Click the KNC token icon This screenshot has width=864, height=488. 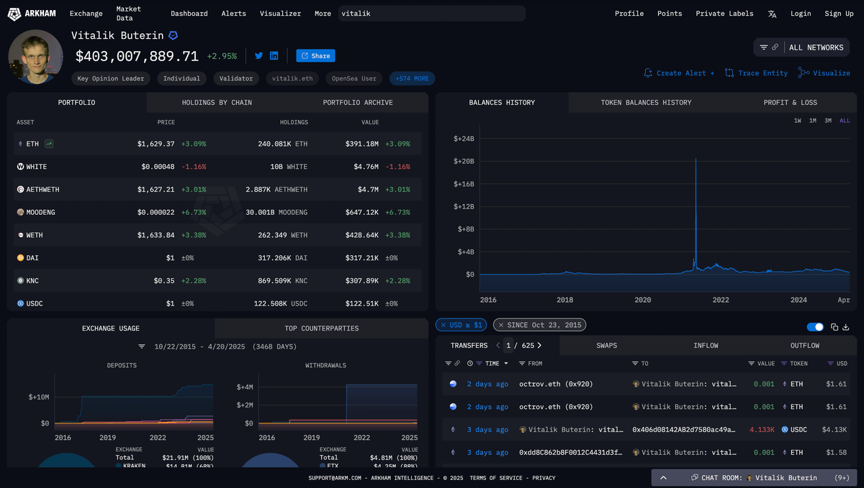[x=20, y=280]
